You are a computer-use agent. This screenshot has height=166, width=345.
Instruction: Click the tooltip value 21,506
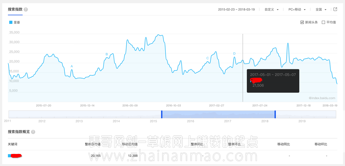[258, 85]
